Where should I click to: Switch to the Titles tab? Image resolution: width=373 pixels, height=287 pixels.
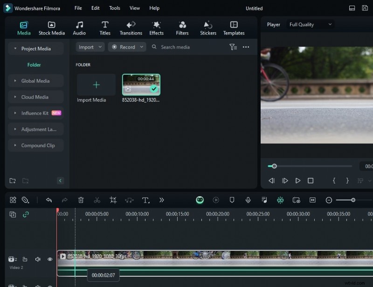tap(104, 27)
